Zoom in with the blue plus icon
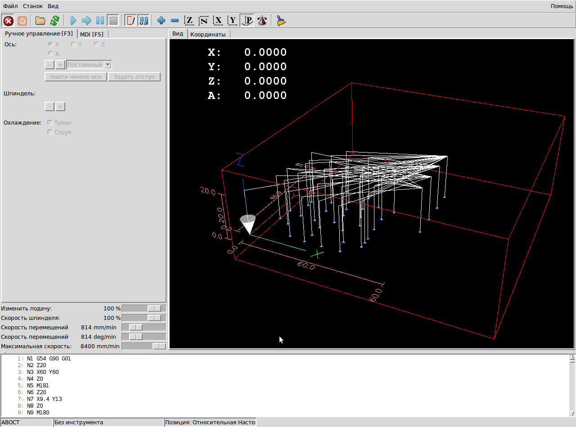Viewport: 576px width, 427px height. (x=161, y=21)
